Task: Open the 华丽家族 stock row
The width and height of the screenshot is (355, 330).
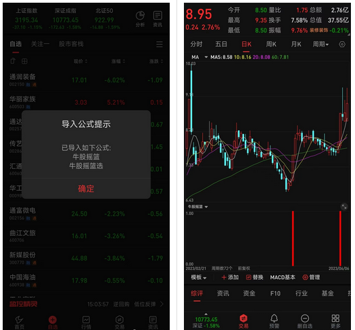Action: 86,102
